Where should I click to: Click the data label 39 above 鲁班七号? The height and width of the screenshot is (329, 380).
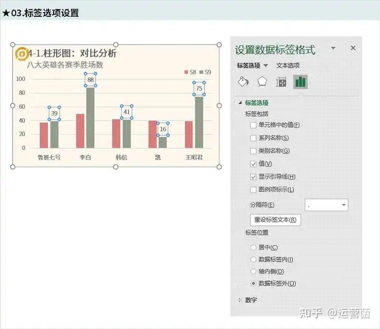tap(54, 113)
